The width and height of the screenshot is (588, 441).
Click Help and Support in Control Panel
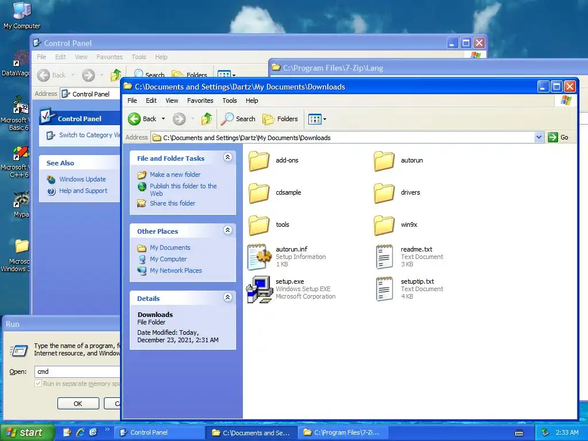[x=83, y=191]
